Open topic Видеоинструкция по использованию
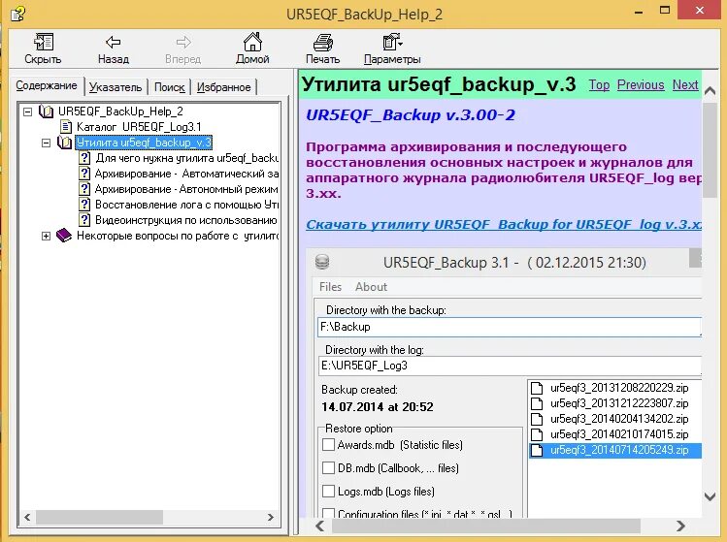This screenshot has width=727, height=542. [186, 220]
